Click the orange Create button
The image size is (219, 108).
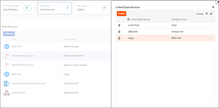(121, 14)
